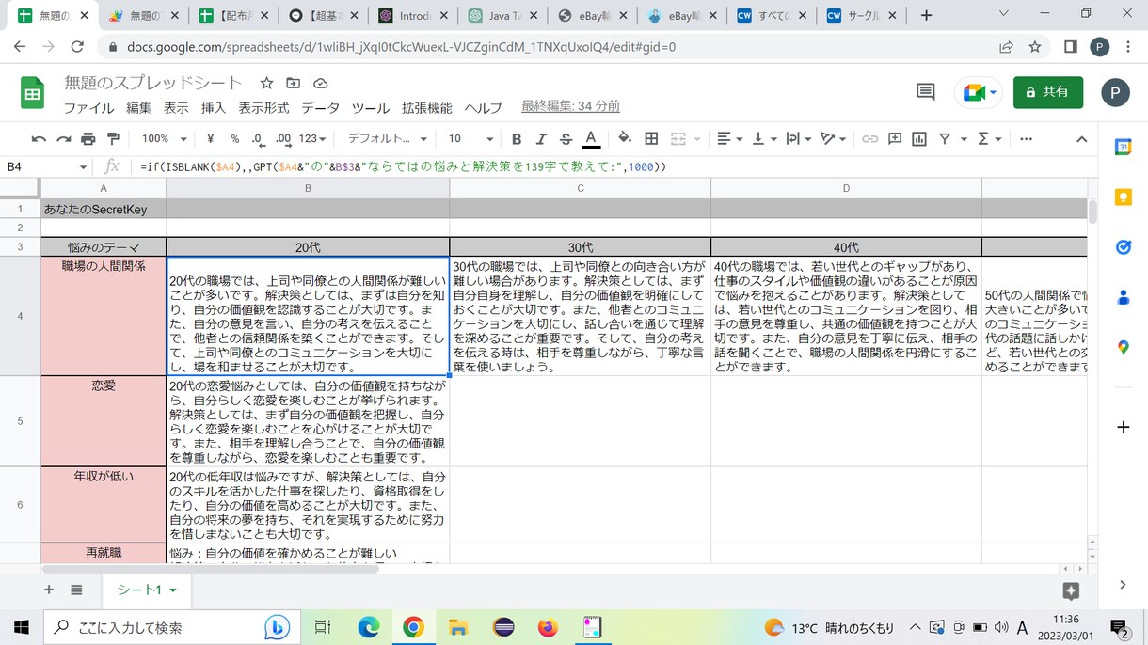This screenshot has width=1148, height=645.
Task: Star this spreadsheet document
Action: coord(267,83)
